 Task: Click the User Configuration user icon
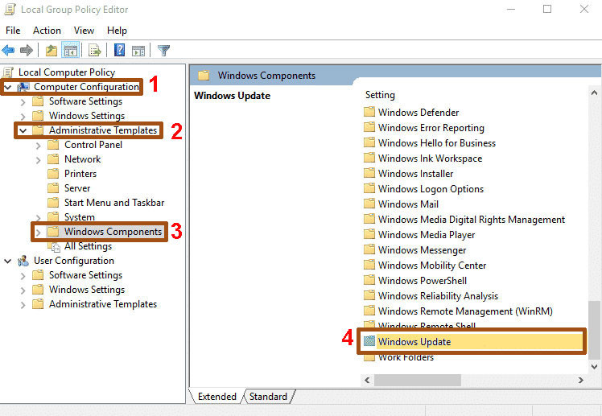[x=23, y=261]
